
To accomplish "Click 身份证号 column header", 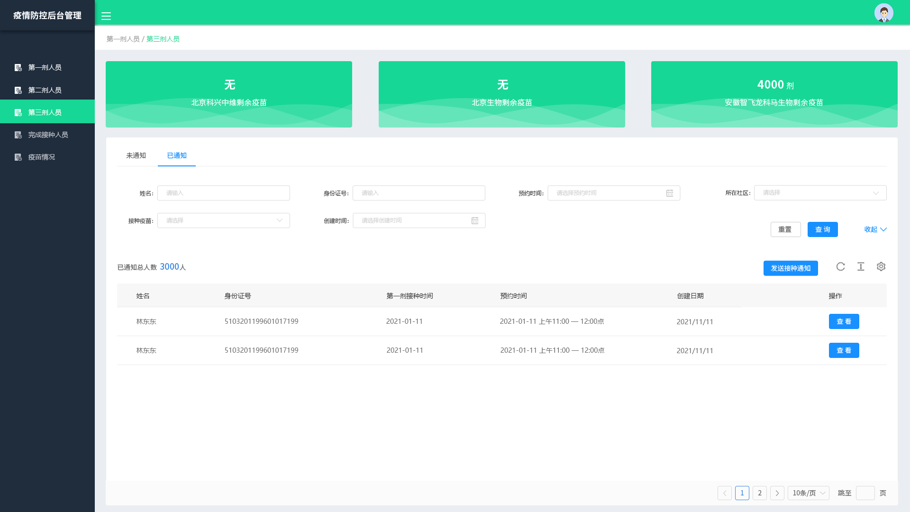I will (238, 296).
